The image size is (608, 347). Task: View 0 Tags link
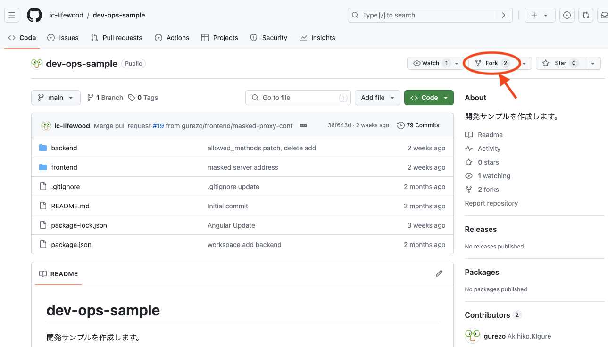point(143,98)
